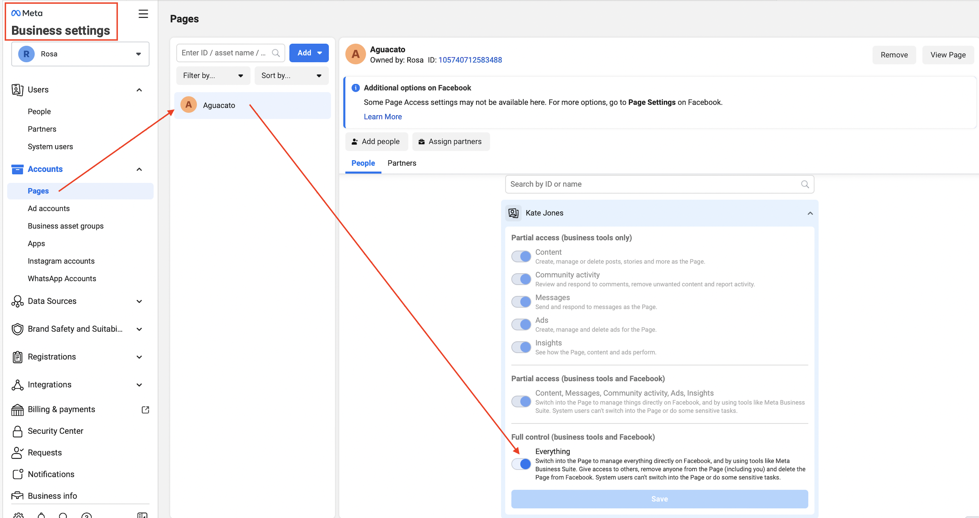Open the Add button dropdown arrow
This screenshot has width=979, height=518.
pyautogui.click(x=320, y=53)
